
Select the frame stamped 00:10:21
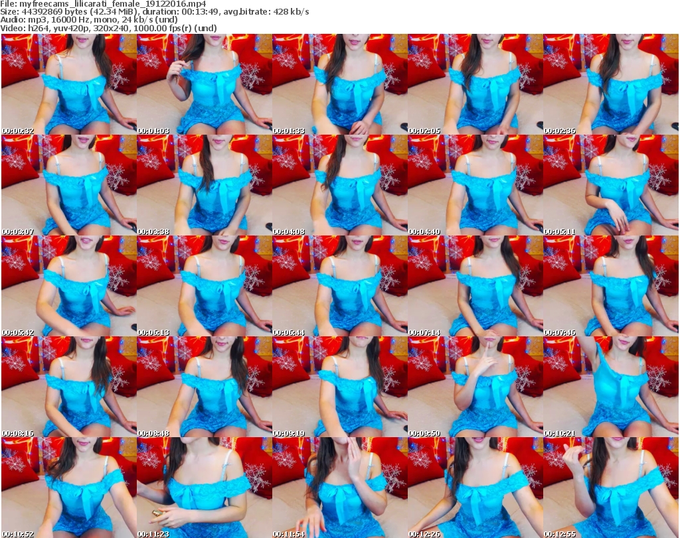pyautogui.click(x=611, y=387)
